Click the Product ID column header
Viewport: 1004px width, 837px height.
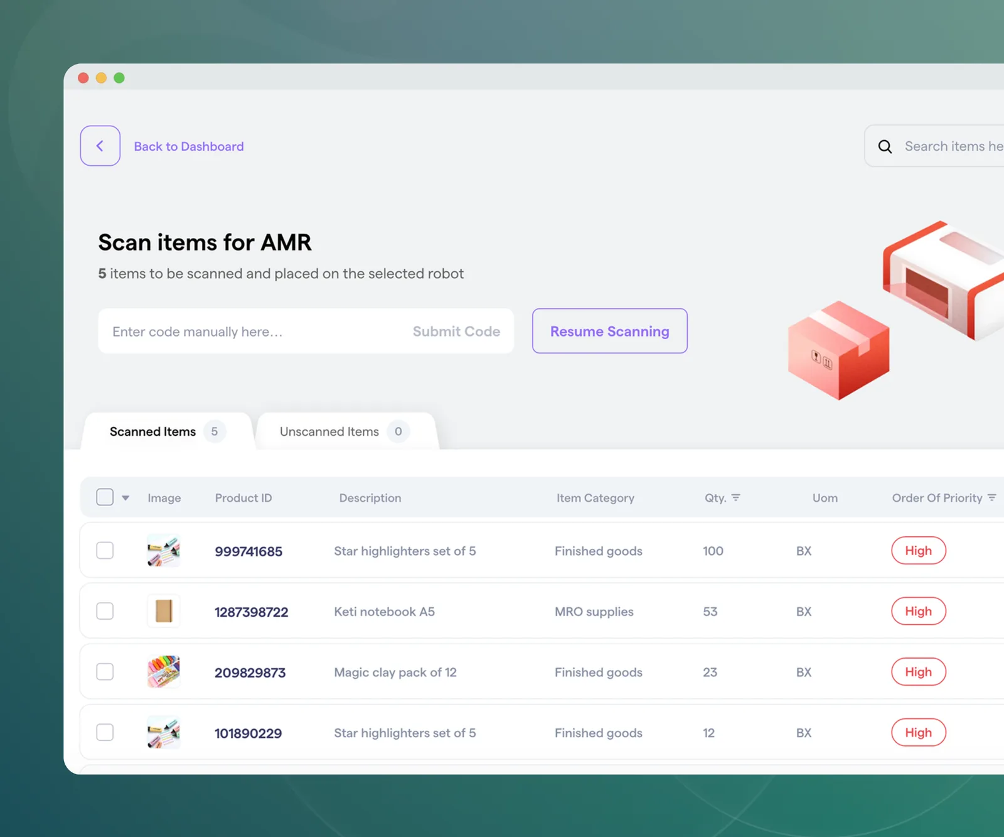pos(243,498)
